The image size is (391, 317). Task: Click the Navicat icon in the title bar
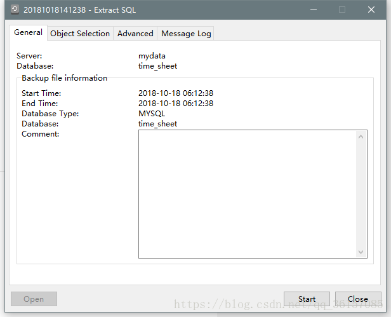coord(15,10)
